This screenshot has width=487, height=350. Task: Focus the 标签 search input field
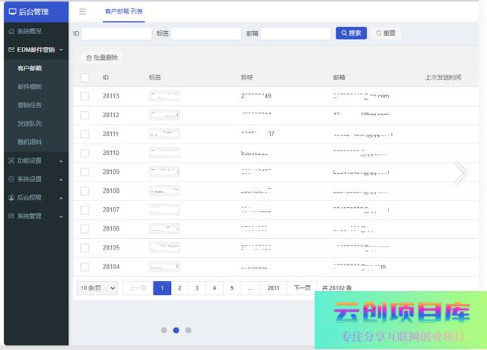coord(206,33)
